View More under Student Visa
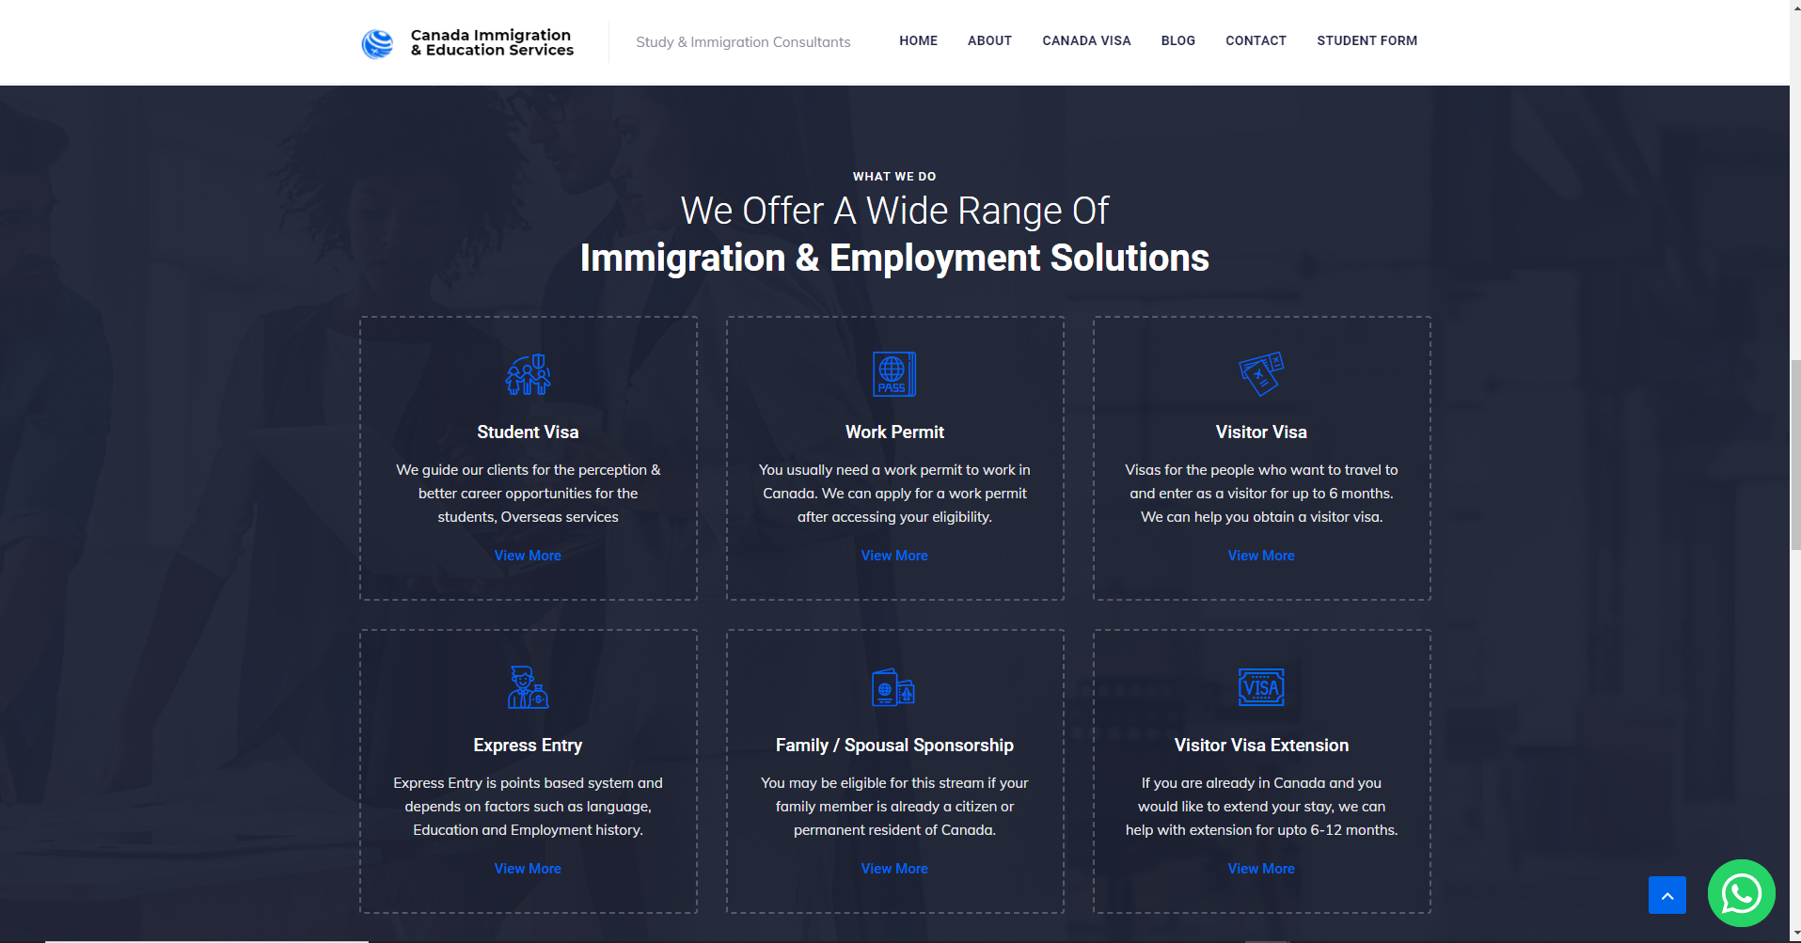This screenshot has width=1801, height=943. pos(528,556)
